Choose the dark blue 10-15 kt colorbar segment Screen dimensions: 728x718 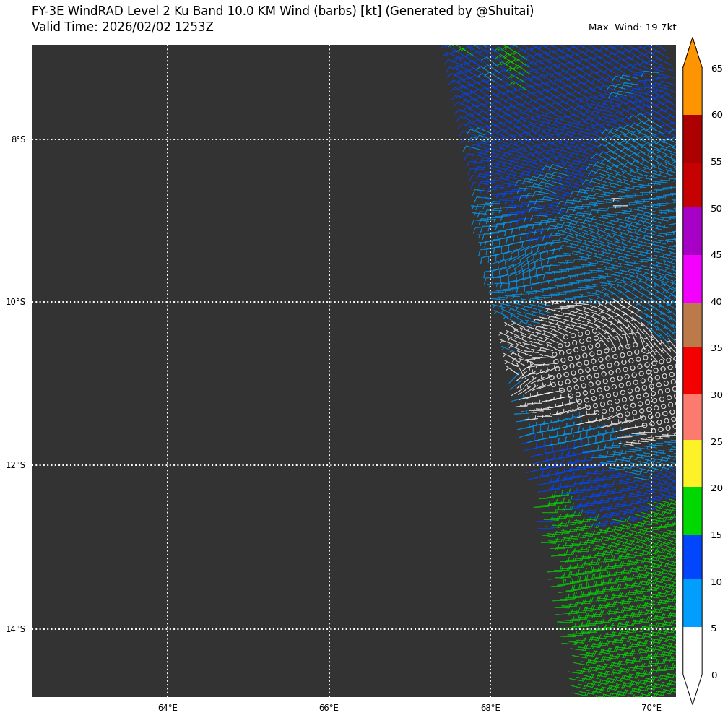point(692,557)
